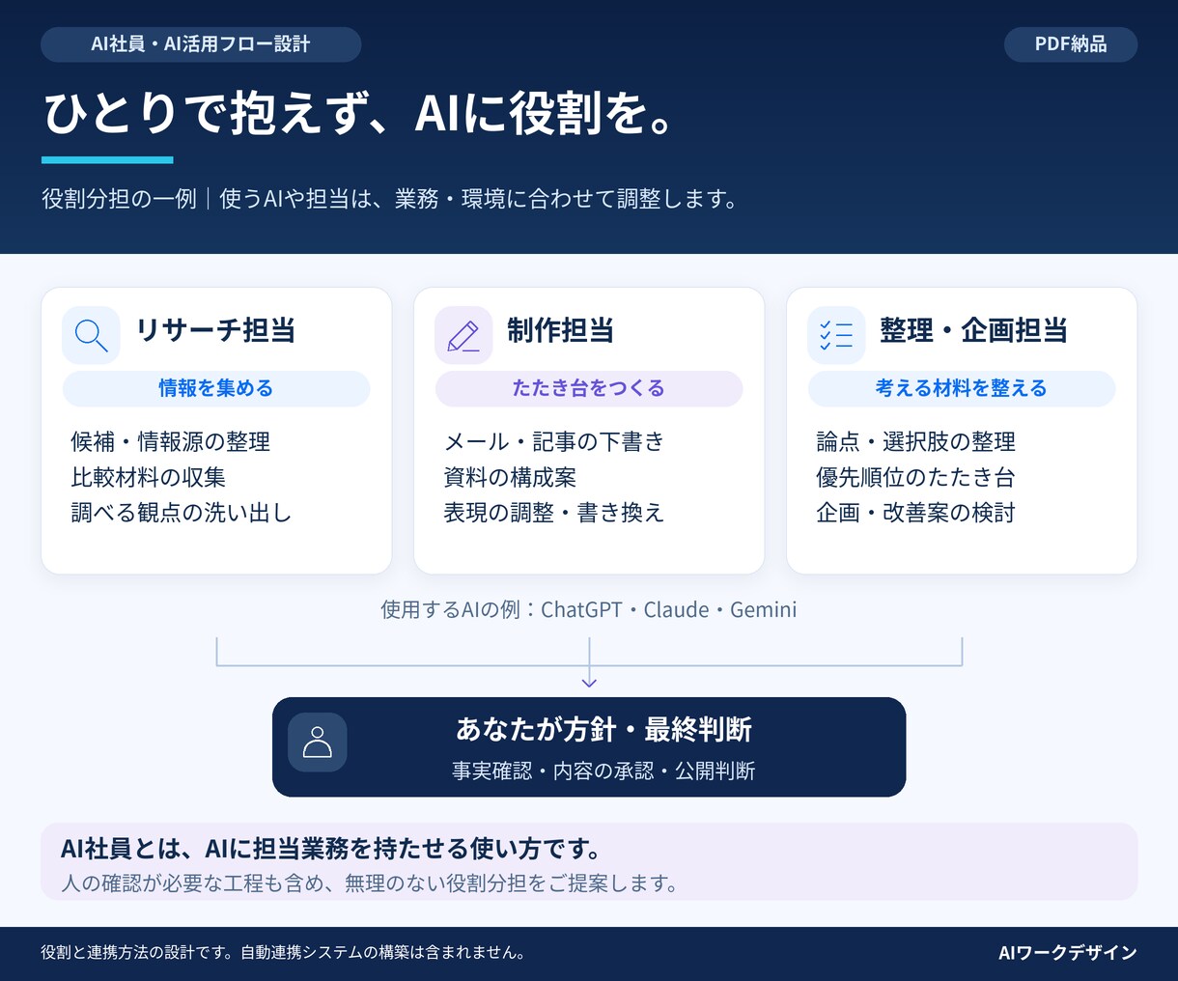The width and height of the screenshot is (1178, 981).
Task: Click the line 企画・改善案の検討
Action: 916,513
